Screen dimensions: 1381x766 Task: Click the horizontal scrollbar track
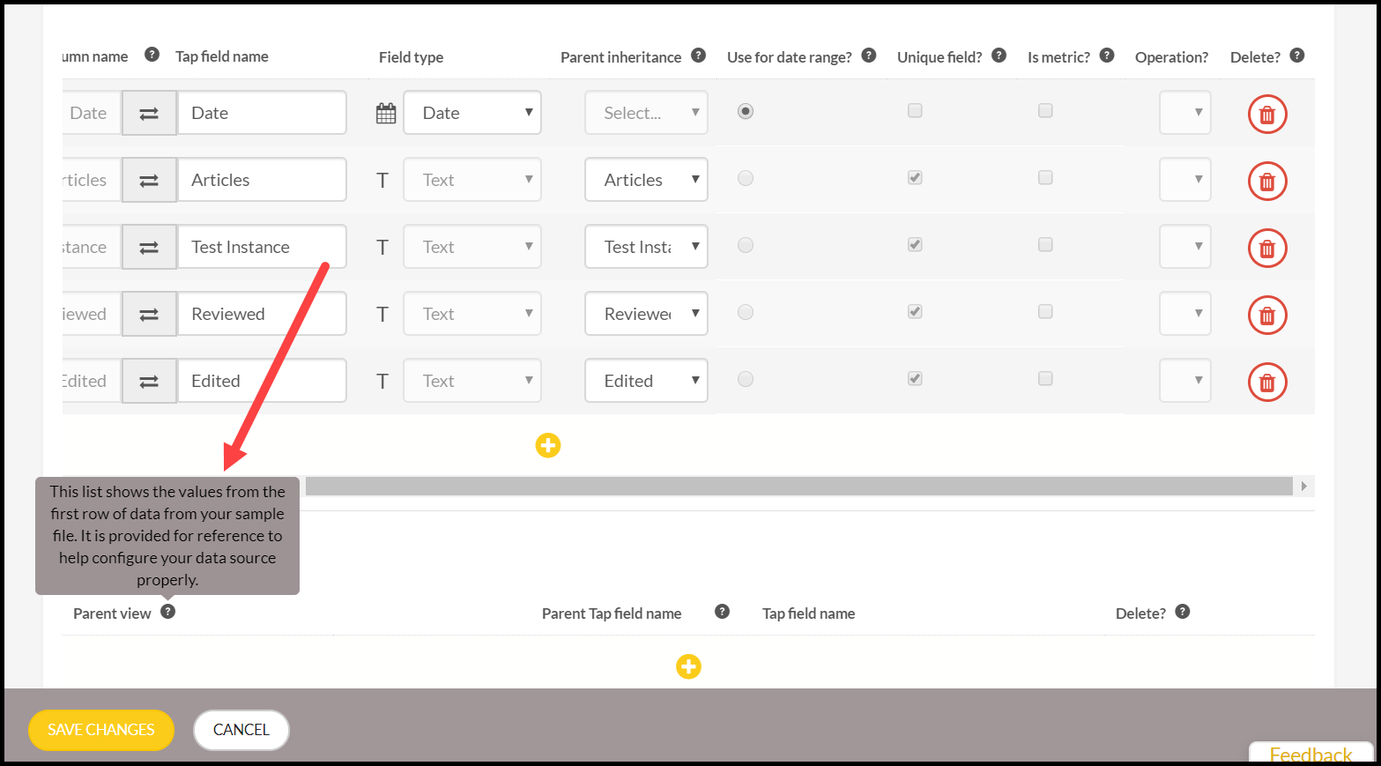pos(798,486)
